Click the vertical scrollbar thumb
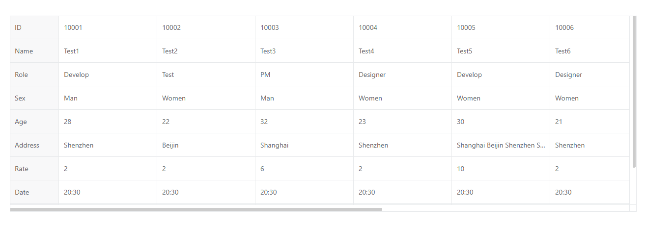This screenshot has height=225, width=646. (x=634, y=92)
